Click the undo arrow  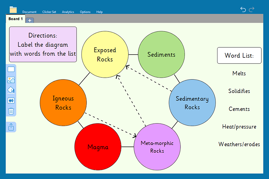243,9
